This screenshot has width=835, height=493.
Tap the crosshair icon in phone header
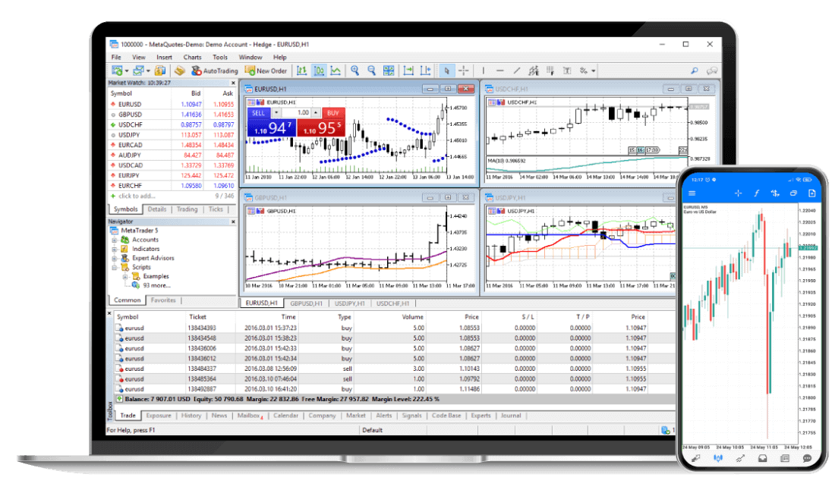click(738, 193)
